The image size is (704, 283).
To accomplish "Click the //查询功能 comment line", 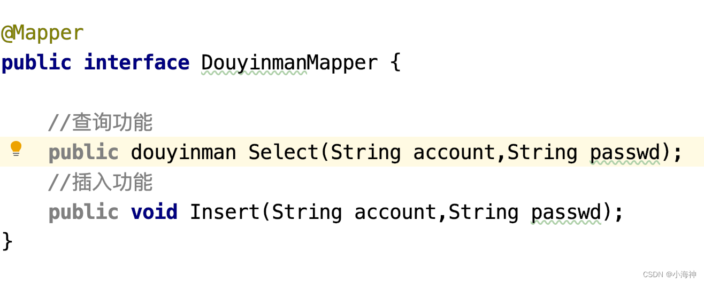I will pos(100,123).
